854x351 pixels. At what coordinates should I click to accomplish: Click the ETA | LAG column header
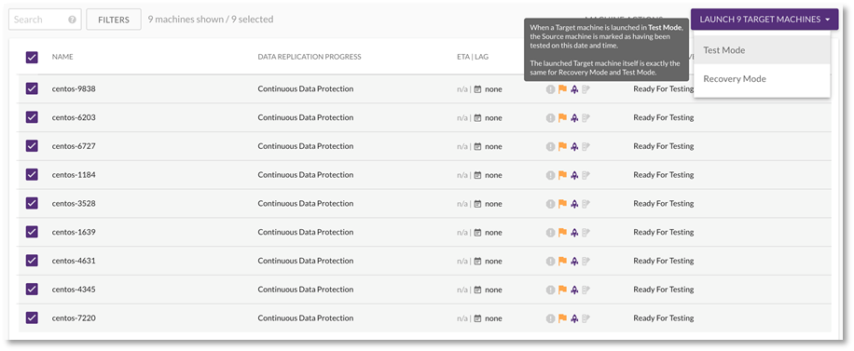click(473, 57)
